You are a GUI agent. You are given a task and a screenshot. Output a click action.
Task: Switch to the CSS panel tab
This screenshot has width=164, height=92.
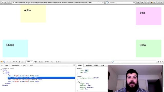click(x=35, y=62)
